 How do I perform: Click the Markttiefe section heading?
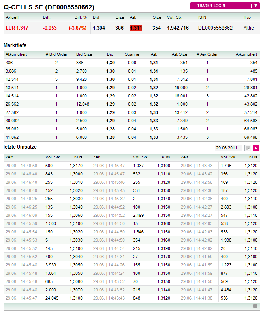15,45
